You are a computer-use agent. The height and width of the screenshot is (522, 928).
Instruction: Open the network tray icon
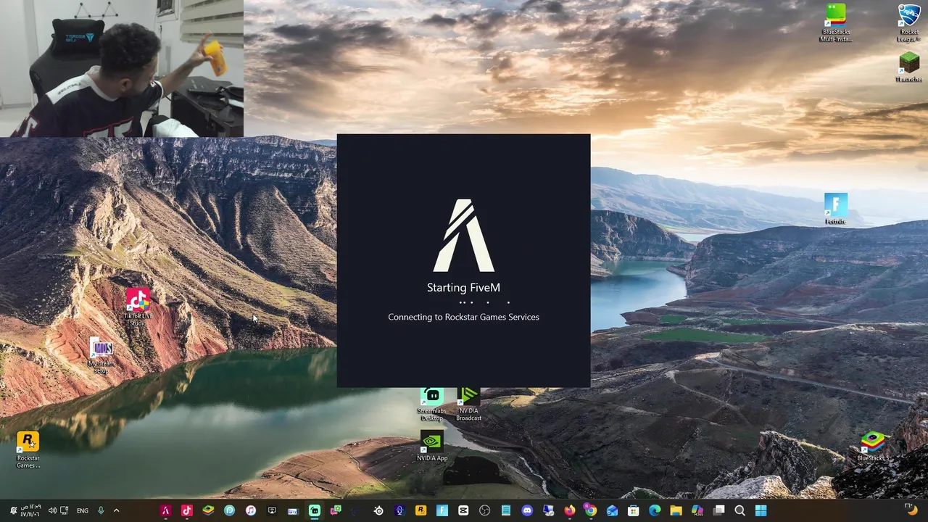[x=65, y=510]
